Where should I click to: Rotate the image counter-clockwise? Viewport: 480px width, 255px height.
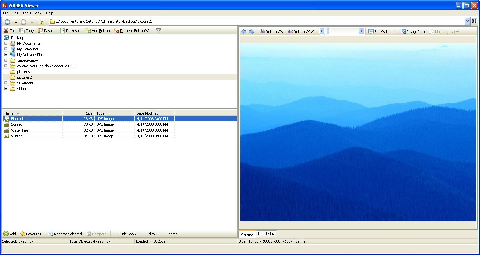click(301, 31)
